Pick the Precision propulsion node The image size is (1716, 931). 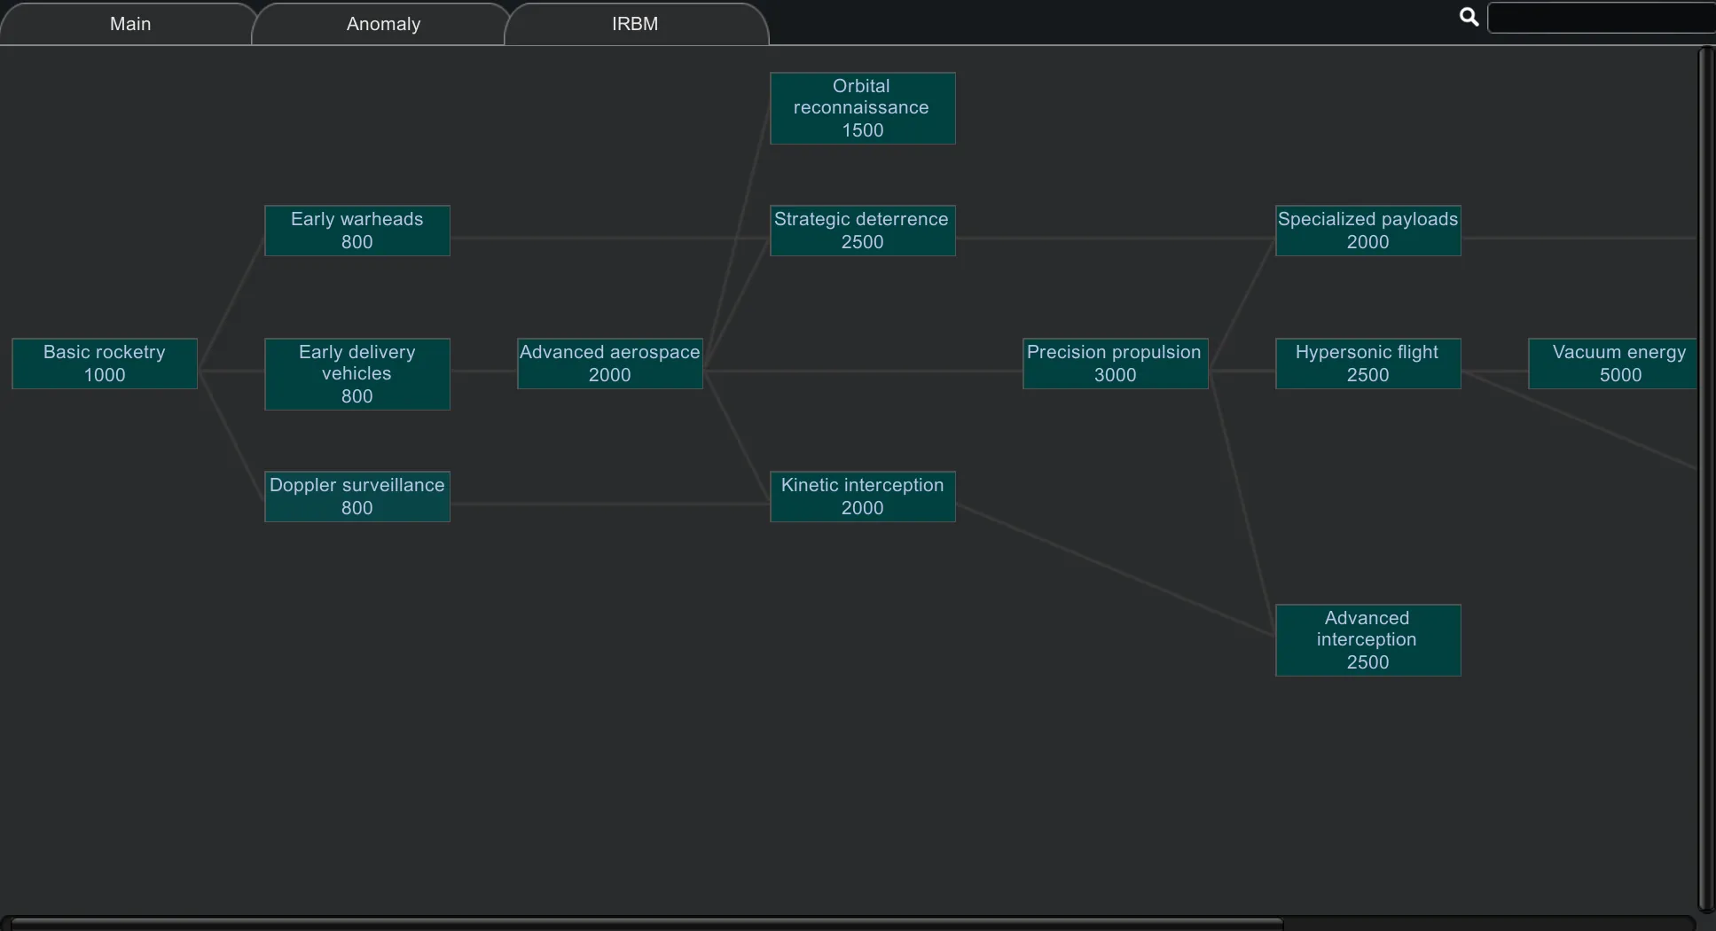point(1115,364)
